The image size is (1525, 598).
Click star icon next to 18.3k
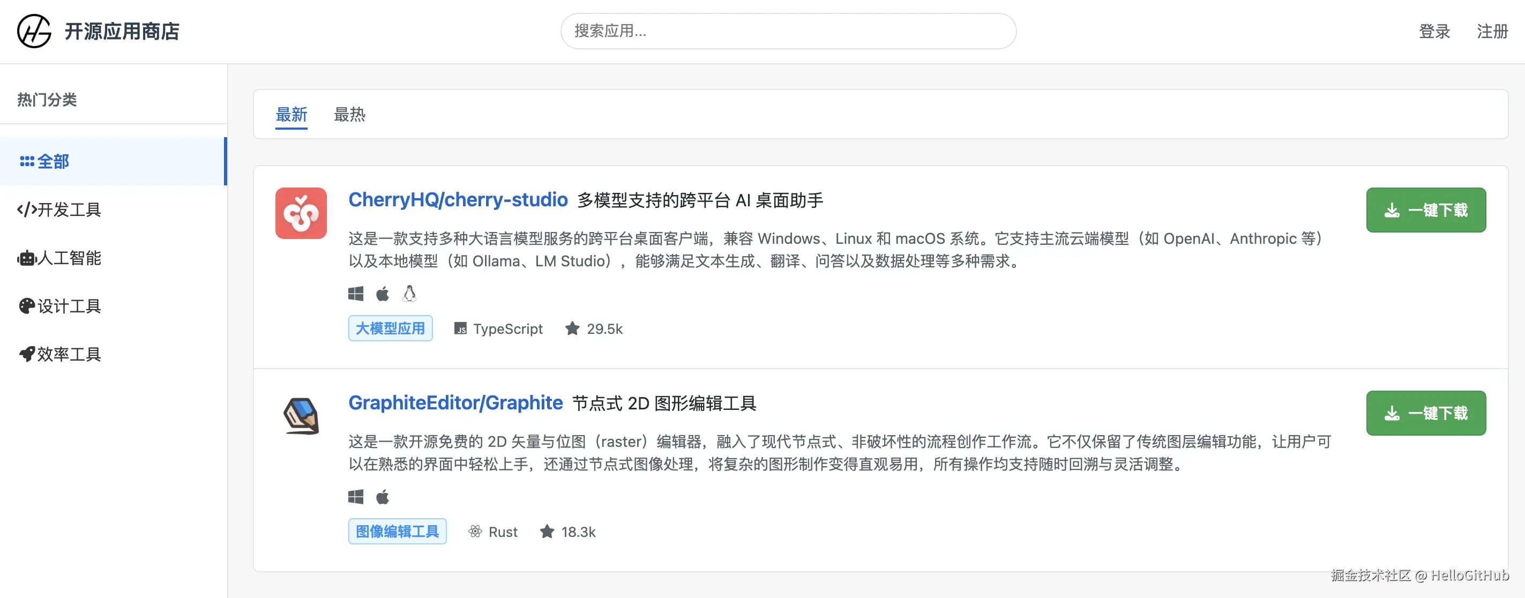pyautogui.click(x=547, y=532)
